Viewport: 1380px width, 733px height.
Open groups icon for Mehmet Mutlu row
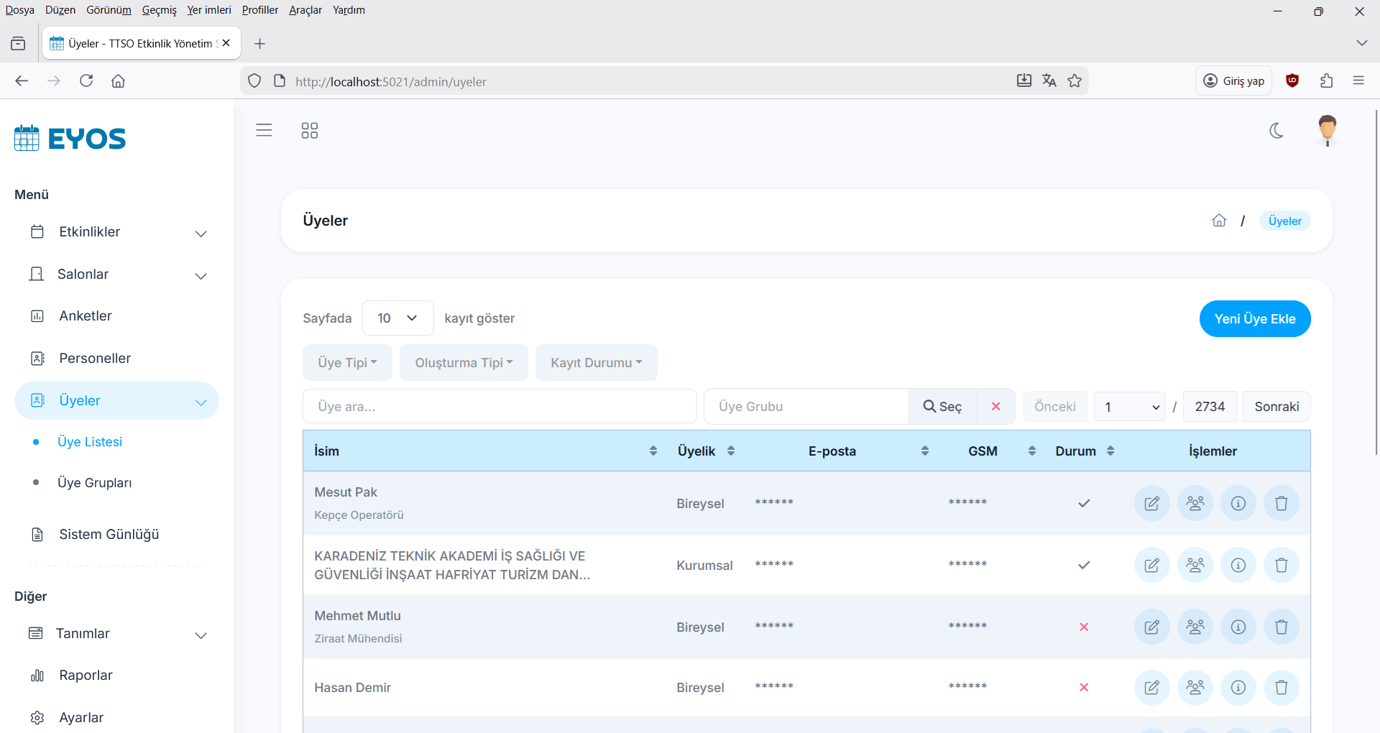pos(1195,627)
